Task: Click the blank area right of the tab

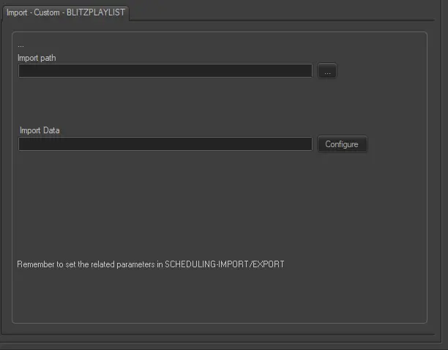Action: tap(293, 11)
